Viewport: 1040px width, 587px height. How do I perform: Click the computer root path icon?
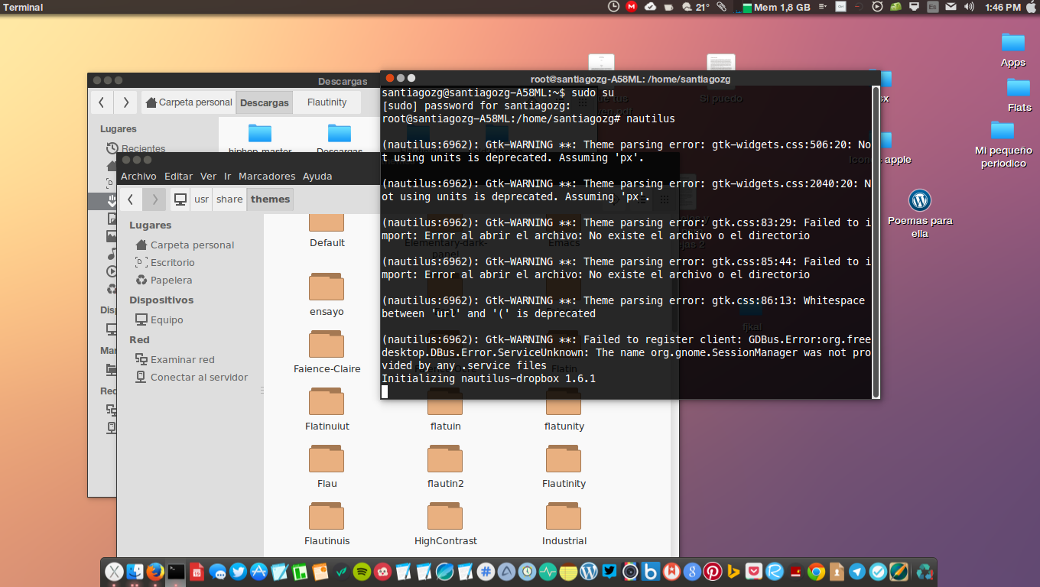(180, 199)
